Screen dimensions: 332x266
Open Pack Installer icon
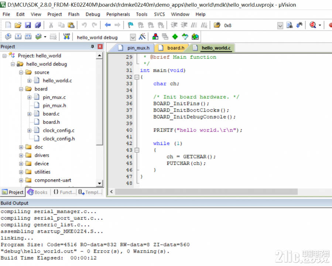point(195,37)
